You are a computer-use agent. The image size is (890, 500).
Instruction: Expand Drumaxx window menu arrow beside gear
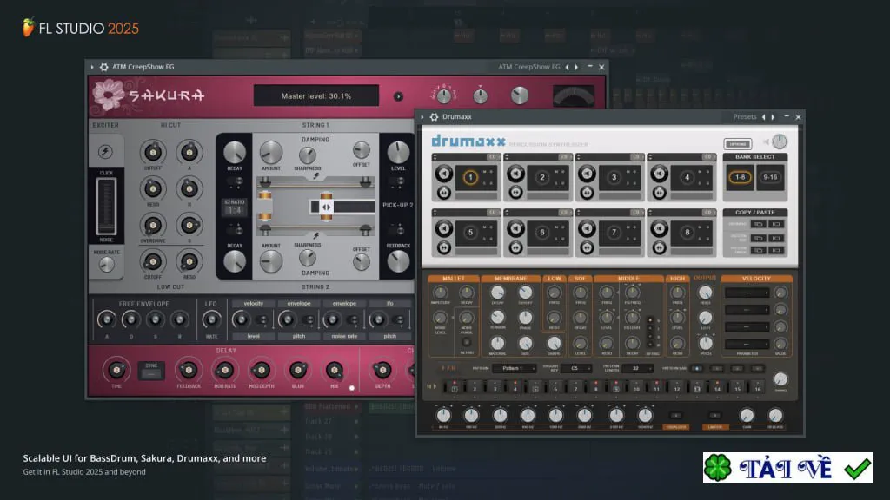pos(422,117)
